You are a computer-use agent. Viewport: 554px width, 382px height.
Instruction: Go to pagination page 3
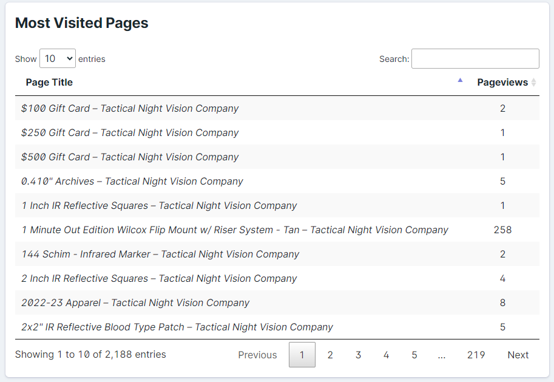pos(358,355)
